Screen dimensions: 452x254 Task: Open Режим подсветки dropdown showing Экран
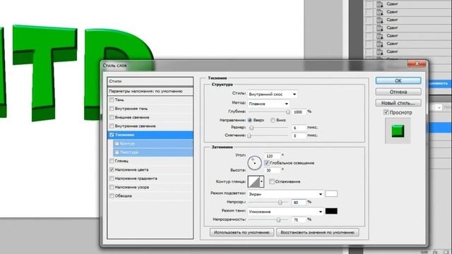[285, 194]
